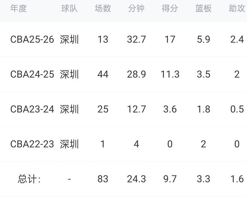Select the CBA25-26 season row
The height and width of the screenshot is (197, 247).
pyautogui.click(x=32, y=40)
